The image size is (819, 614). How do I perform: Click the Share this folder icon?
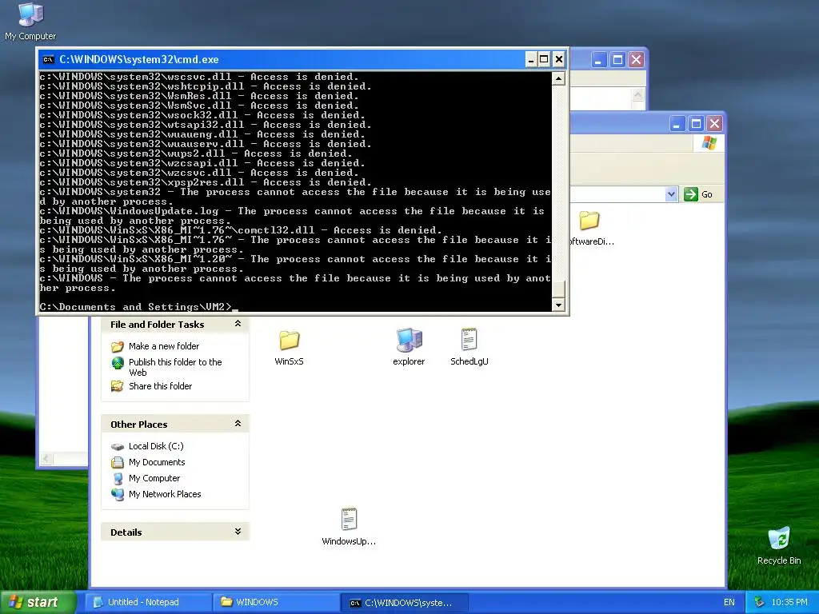point(118,386)
